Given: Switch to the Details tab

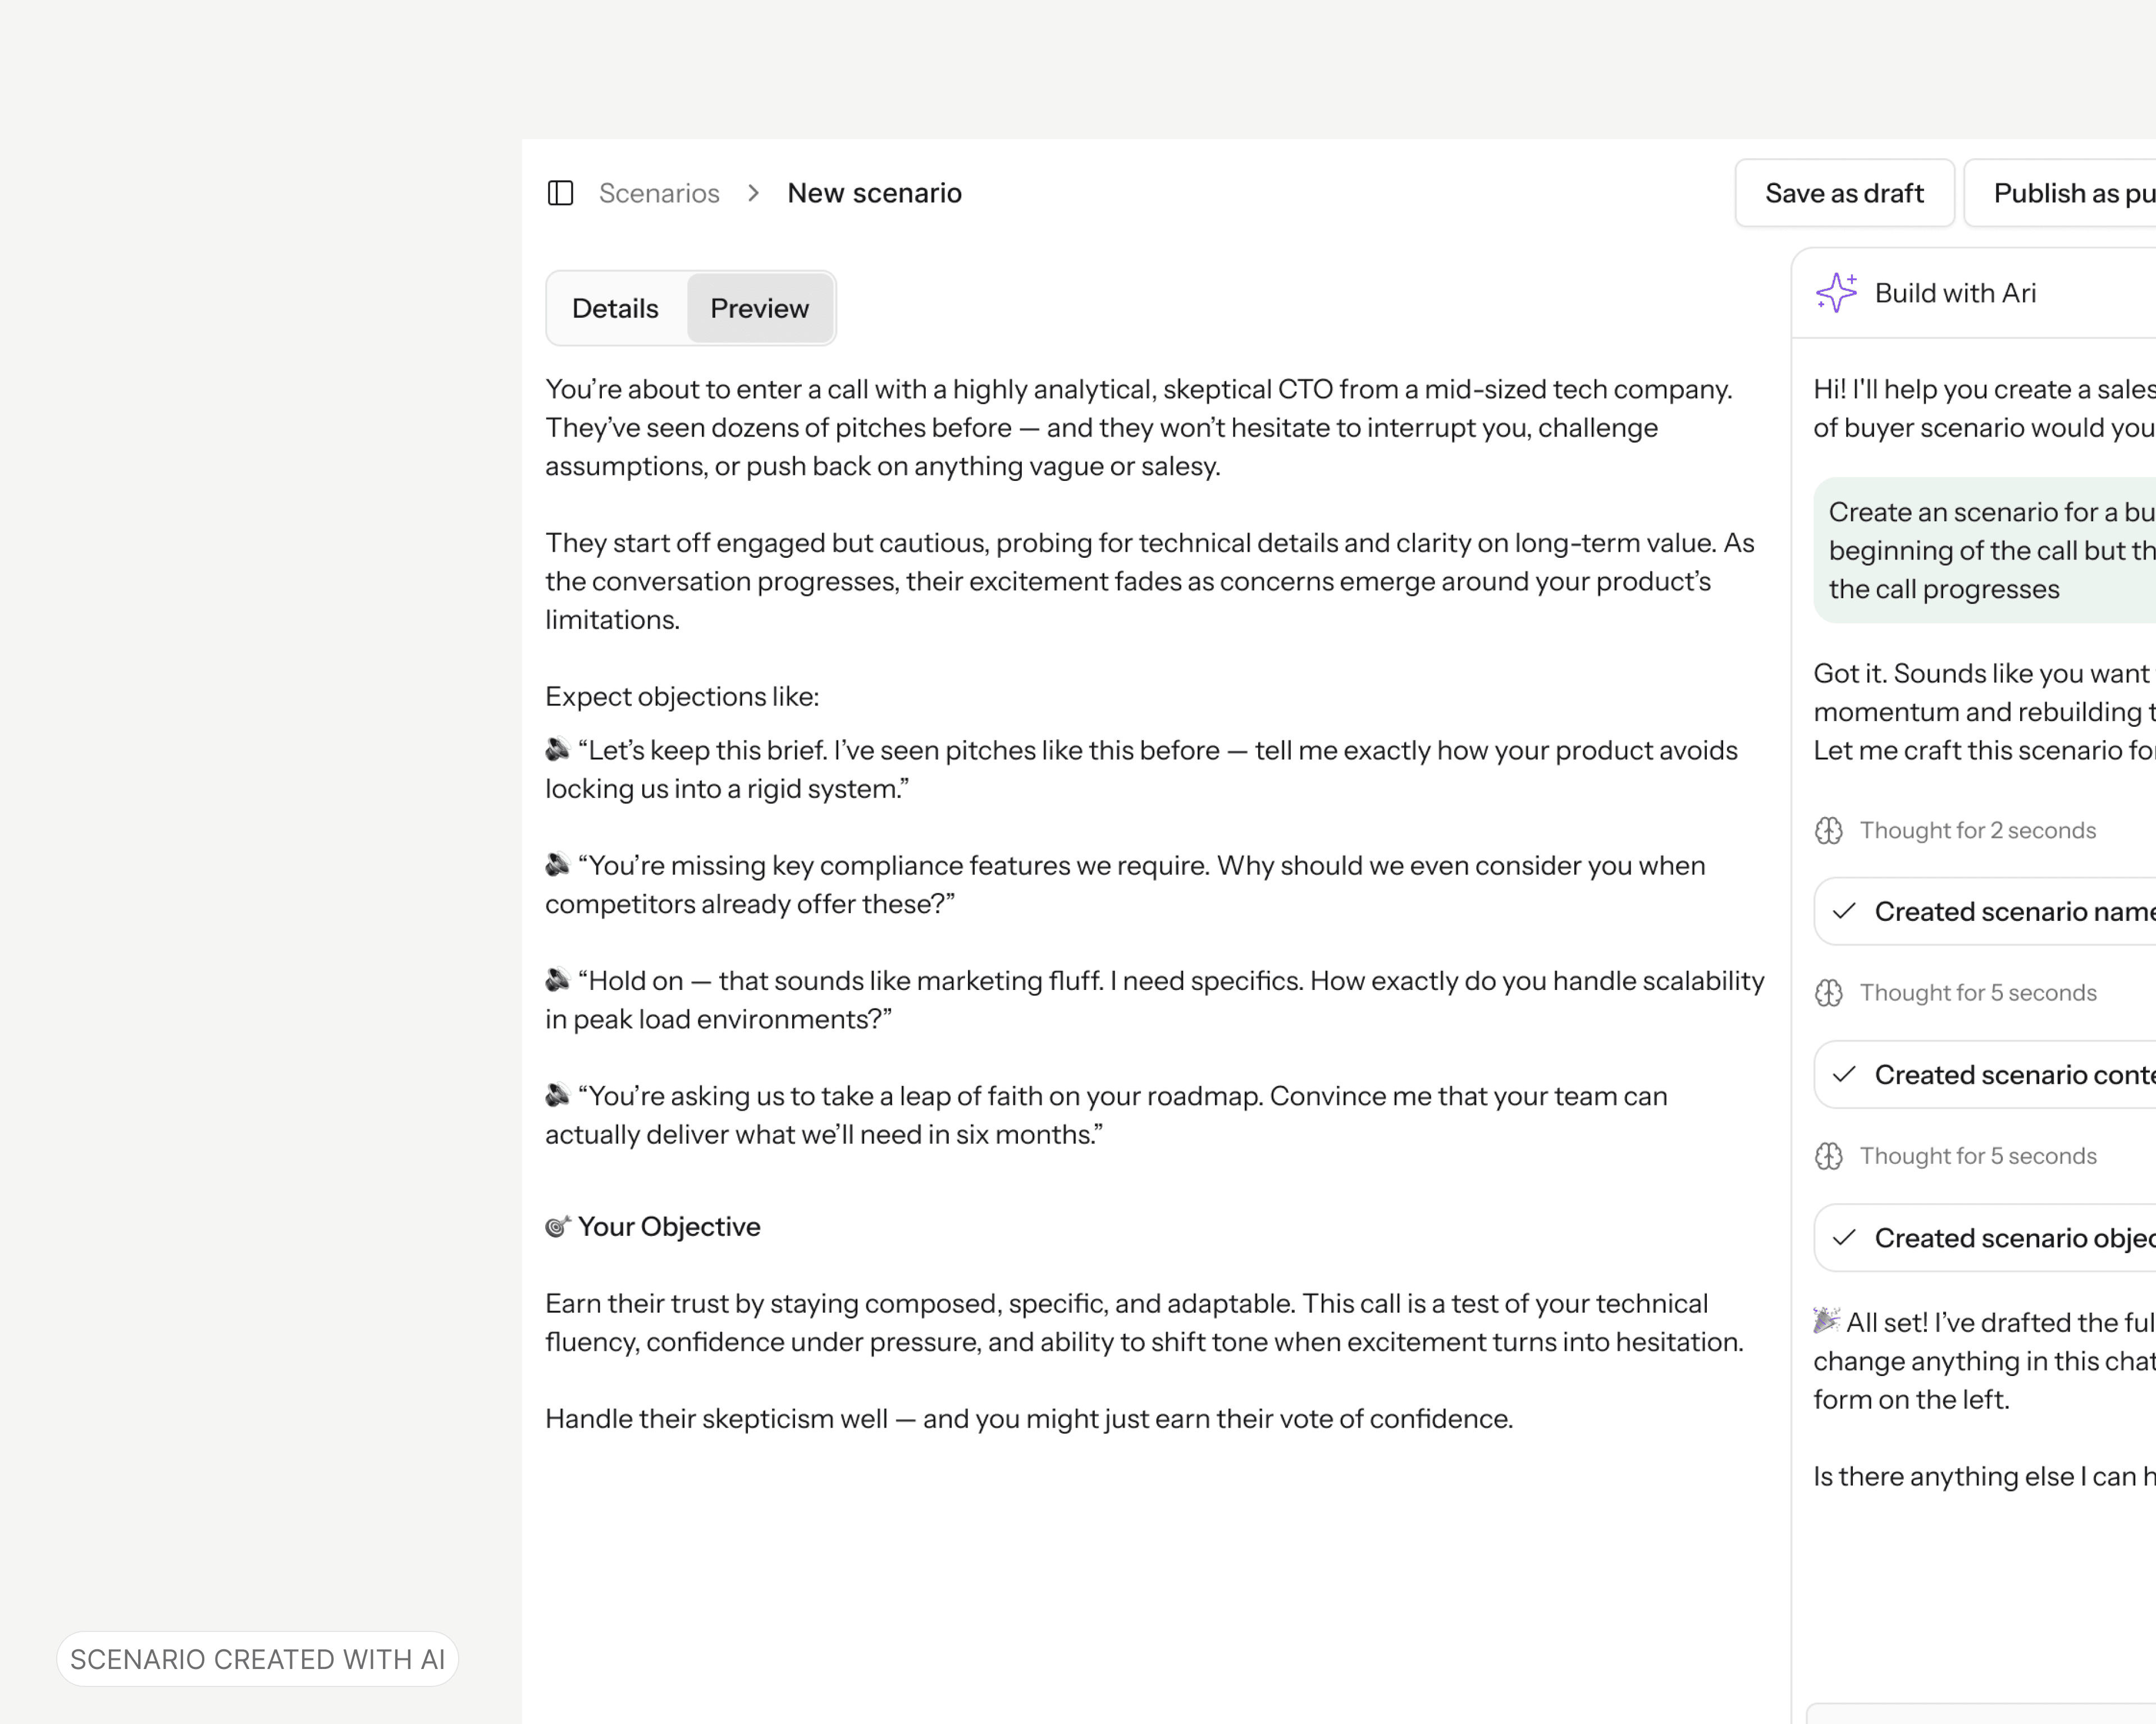Looking at the screenshot, I should pyautogui.click(x=615, y=309).
